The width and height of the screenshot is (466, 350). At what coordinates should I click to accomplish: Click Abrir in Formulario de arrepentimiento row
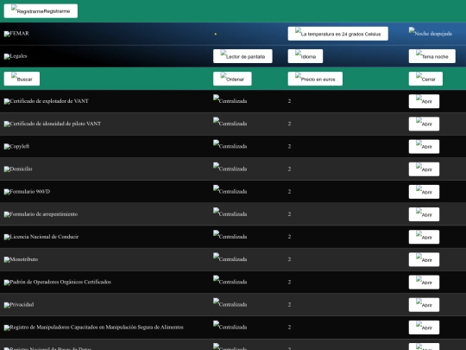pos(424,214)
